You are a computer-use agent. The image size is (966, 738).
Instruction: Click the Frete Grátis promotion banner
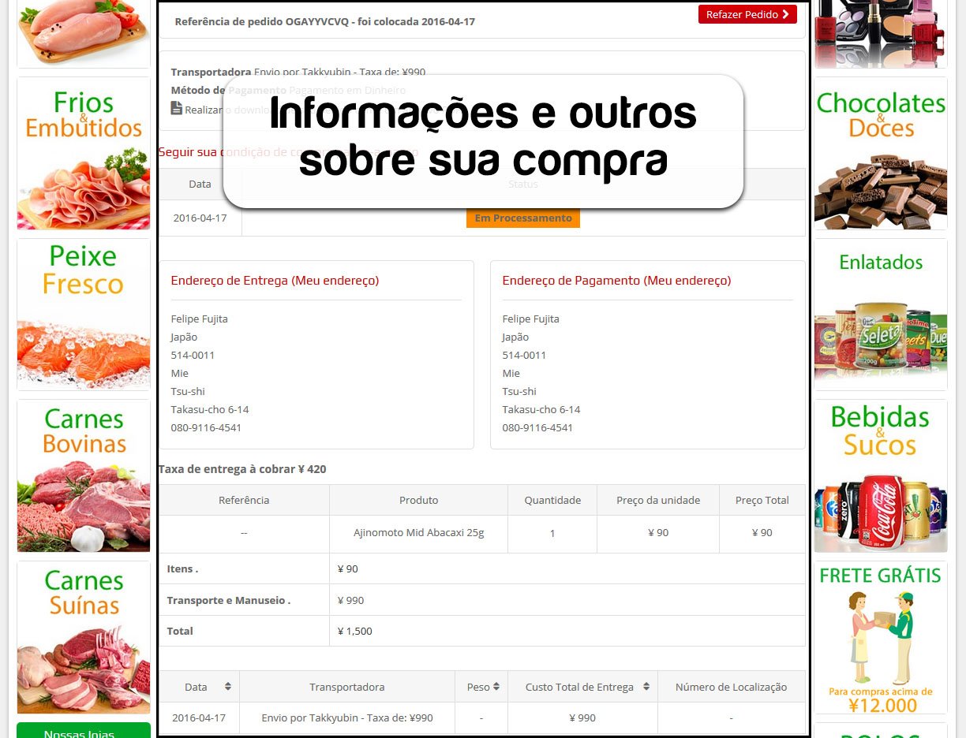[880, 637]
